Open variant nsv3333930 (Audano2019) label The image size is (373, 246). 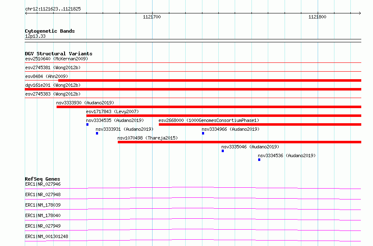85,103
